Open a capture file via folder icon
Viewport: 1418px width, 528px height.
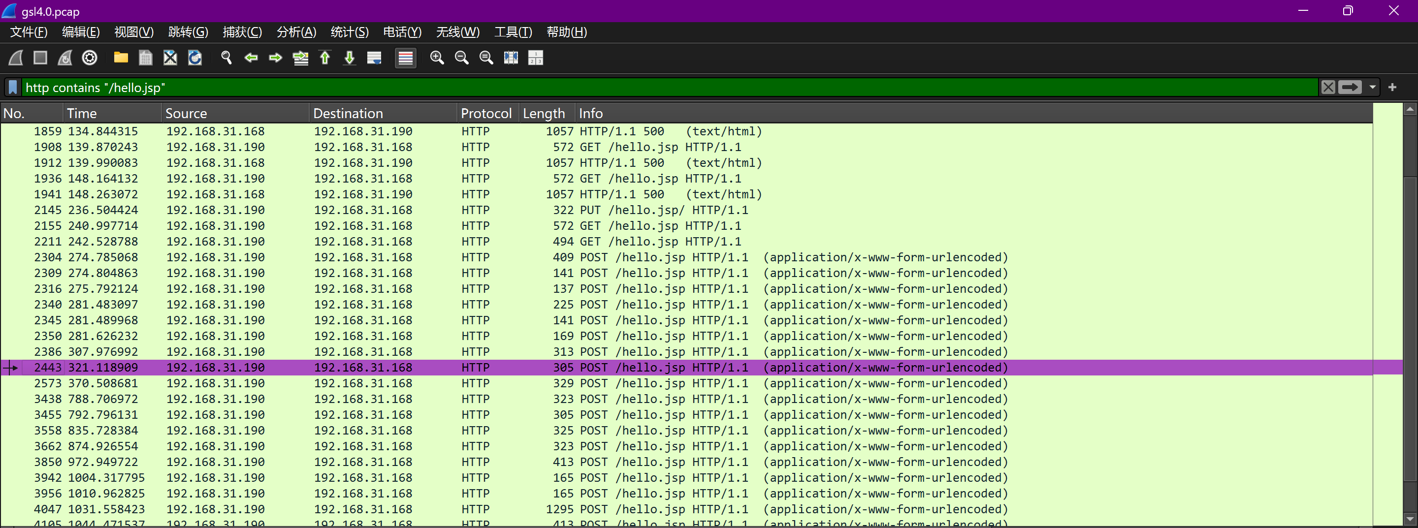tap(121, 58)
